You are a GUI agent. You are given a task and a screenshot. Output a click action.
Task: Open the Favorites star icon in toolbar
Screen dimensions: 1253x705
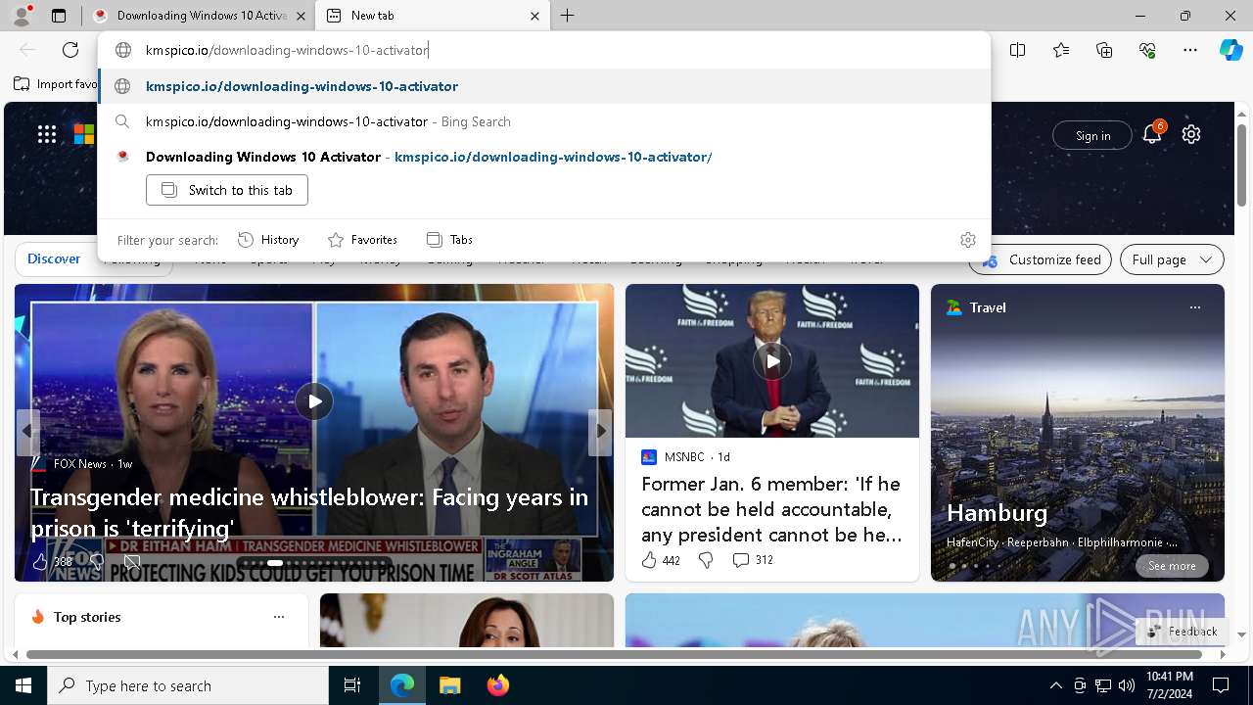click(x=1061, y=50)
